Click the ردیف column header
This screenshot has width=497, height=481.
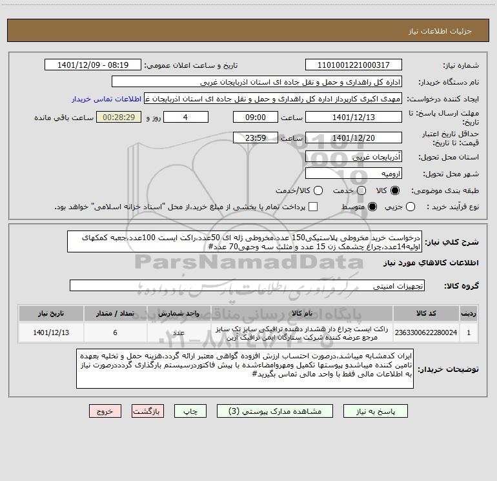click(x=469, y=313)
